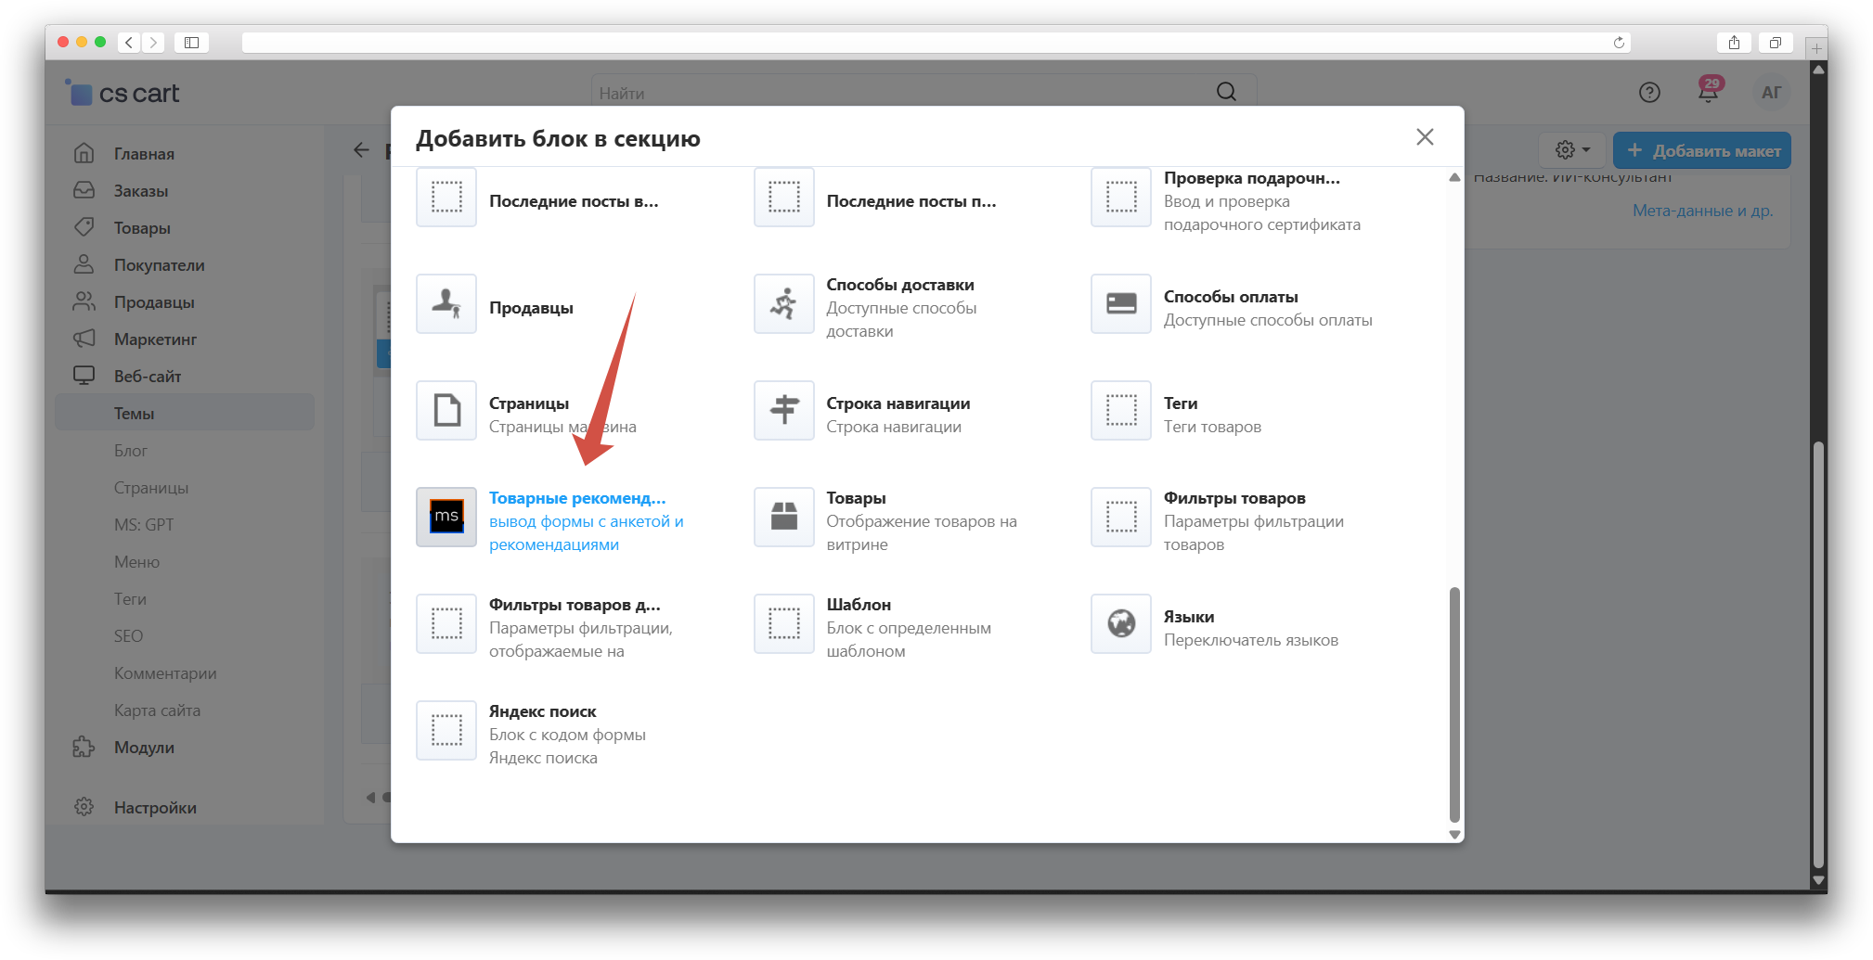Open Модули in the sidebar menu
The height and width of the screenshot is (960, 1873).
coord(144,748)
